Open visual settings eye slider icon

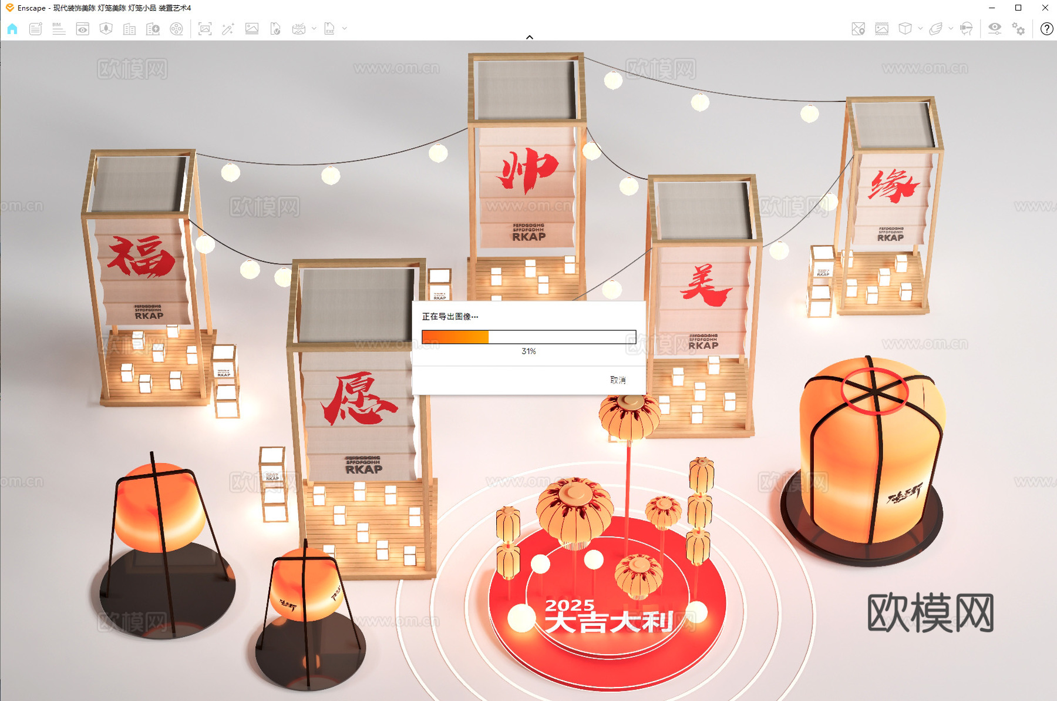pos(995,28)
